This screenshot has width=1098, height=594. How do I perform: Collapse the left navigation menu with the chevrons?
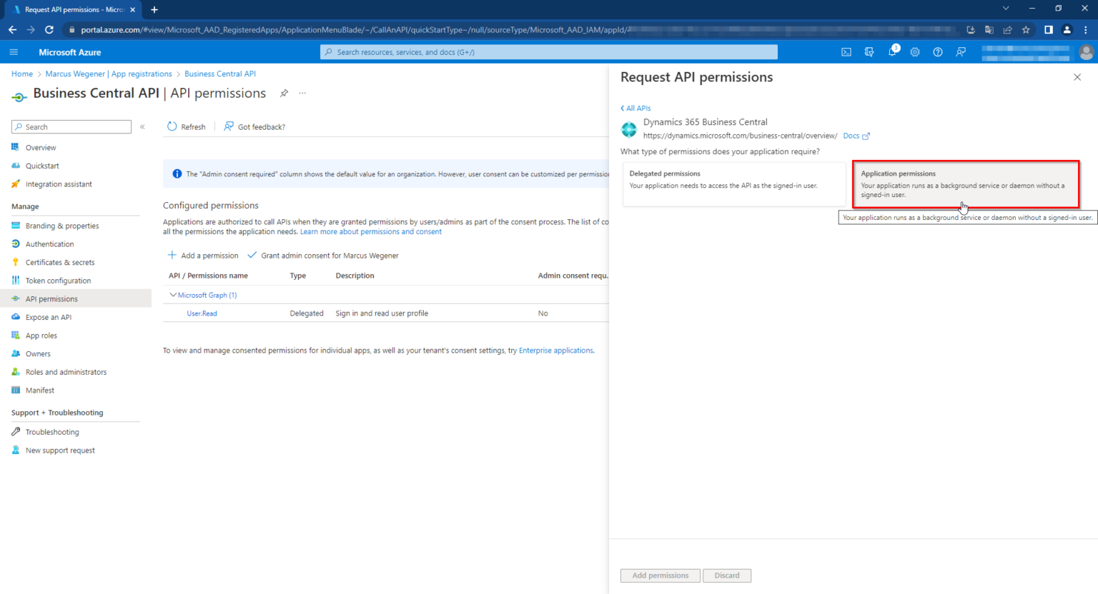pyautogui.click(x=142, y=126)
